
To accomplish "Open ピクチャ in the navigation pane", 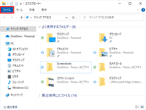I will [x=14, y=71].
